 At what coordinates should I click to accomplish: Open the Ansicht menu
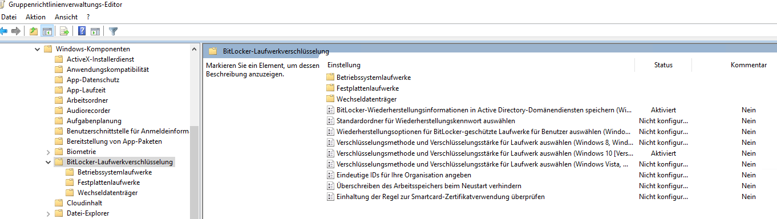66,17
